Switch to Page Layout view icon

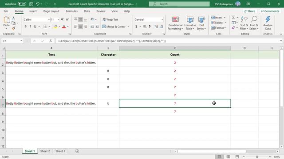pos(228,157)
